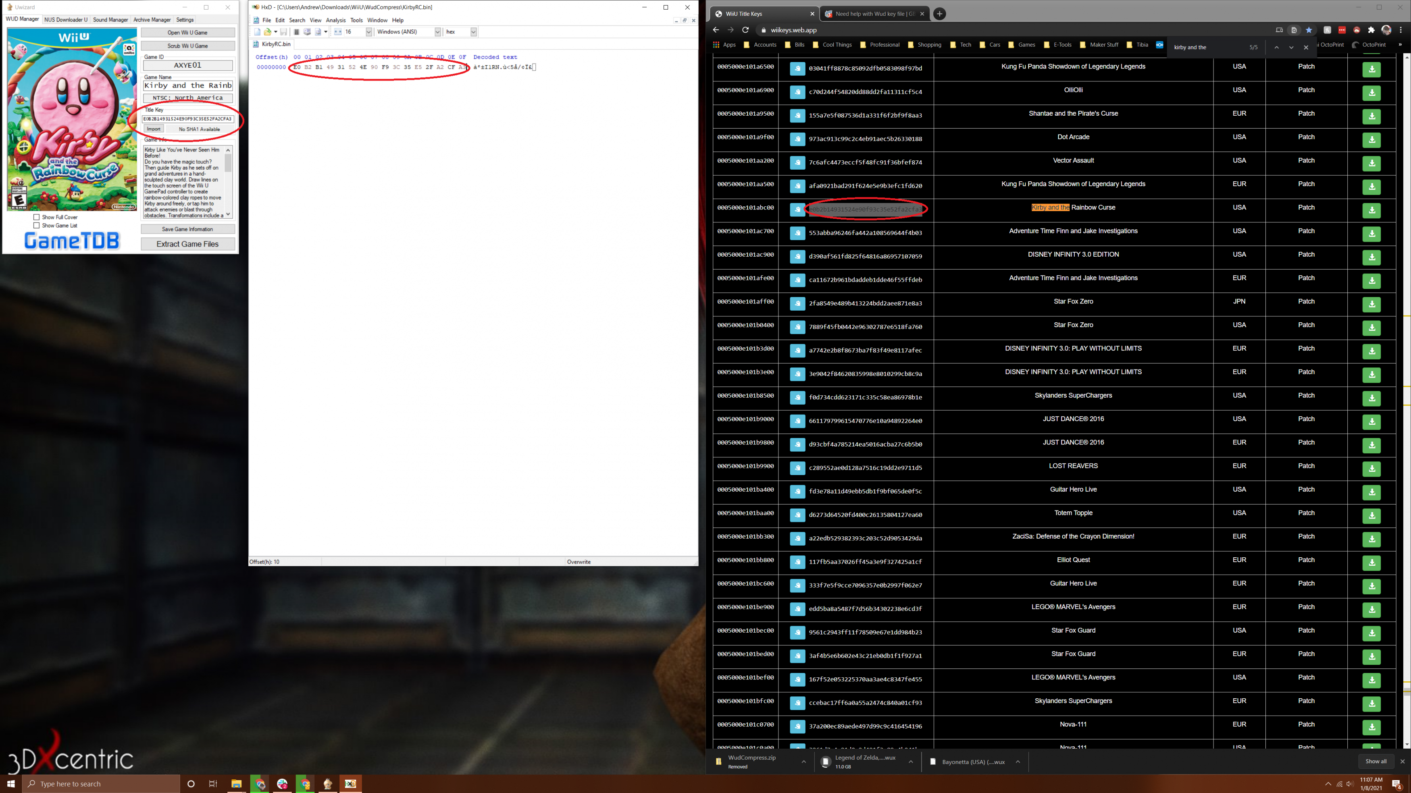Open Task View on the taskbar

213,784
